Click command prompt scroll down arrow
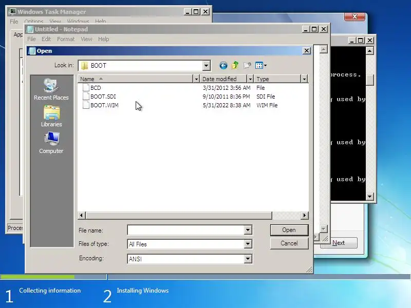This screenshot has width=411, height=308. click(x=369, y=196)
